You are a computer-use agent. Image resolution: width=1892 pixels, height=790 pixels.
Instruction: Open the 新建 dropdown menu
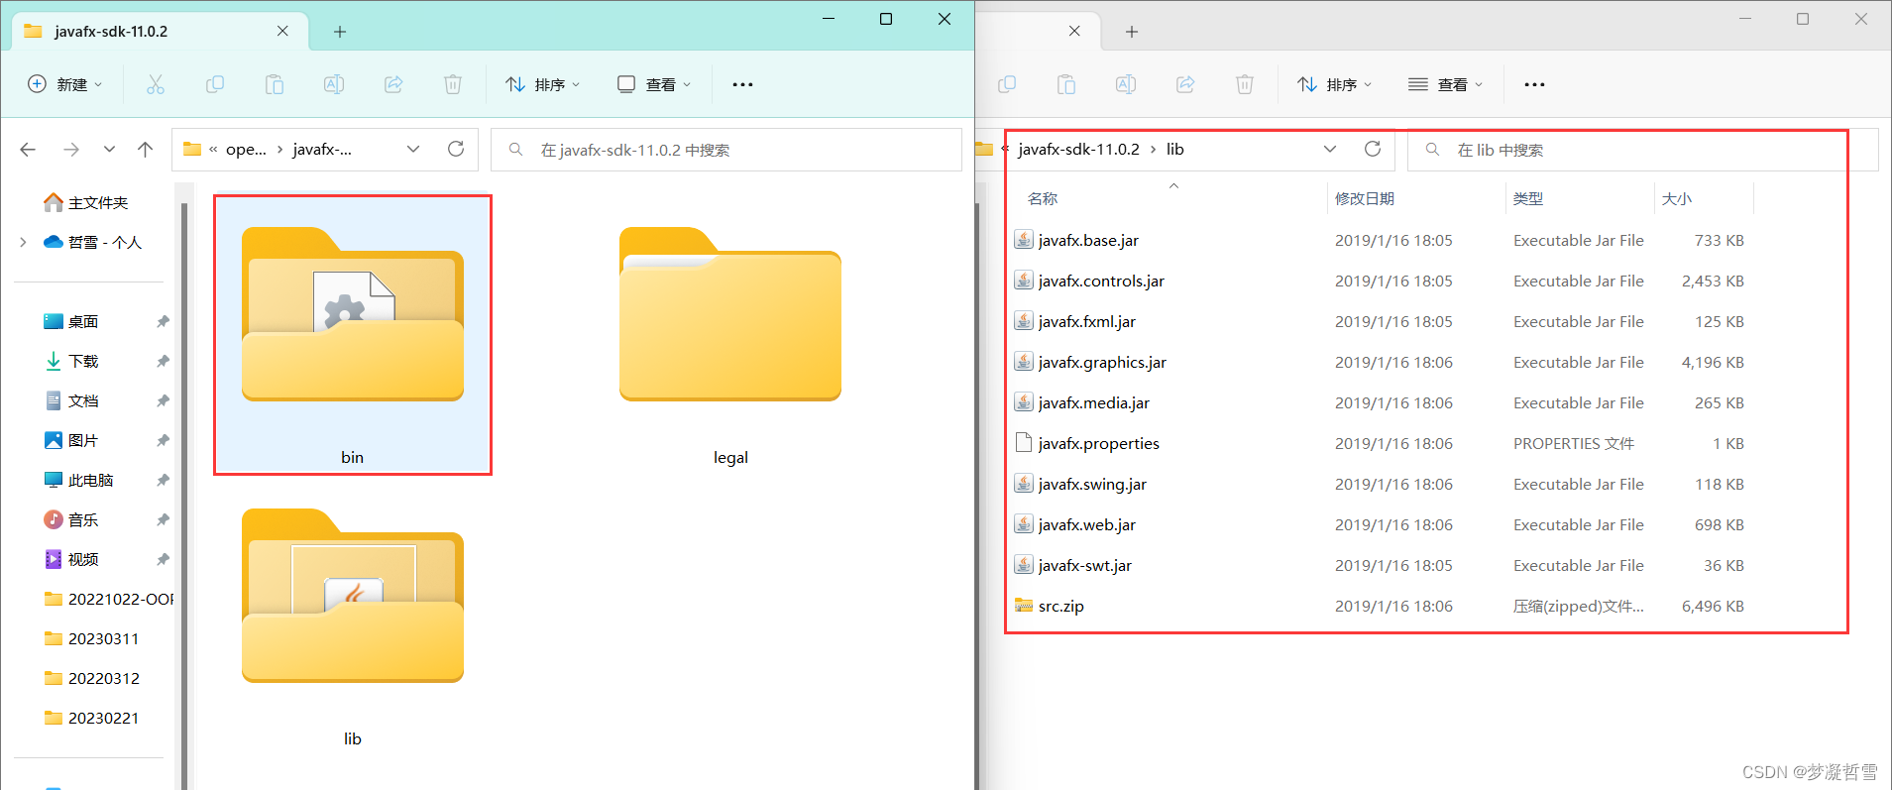(x=64, y=84)
